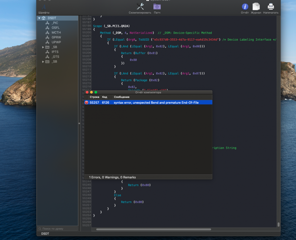Image resolution: width=296 pixels, height=240 pixels.
Task: Select the _PIC tree item
Action: (55, 23)
